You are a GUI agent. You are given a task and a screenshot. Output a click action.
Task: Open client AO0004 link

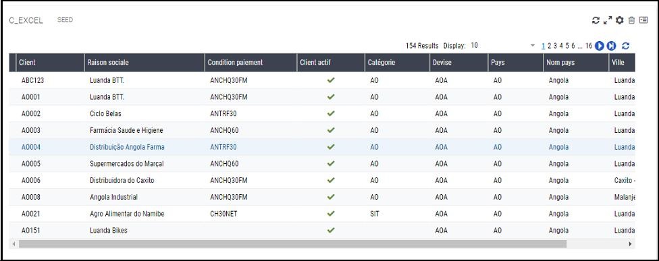[30, 147]
